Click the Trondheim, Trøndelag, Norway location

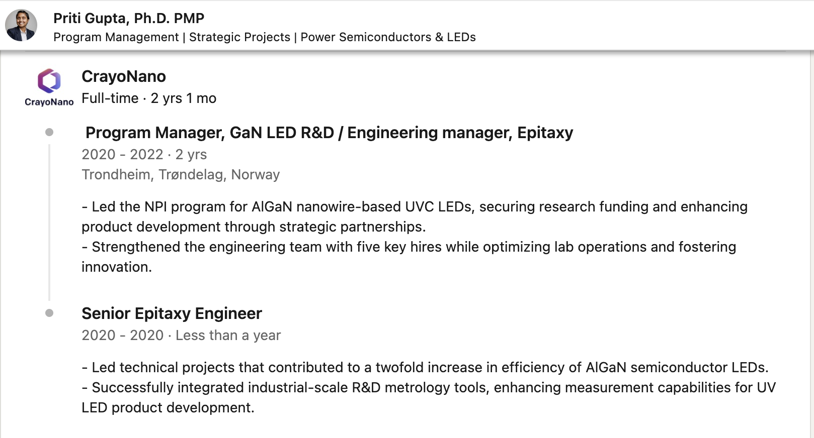point(181,174)
